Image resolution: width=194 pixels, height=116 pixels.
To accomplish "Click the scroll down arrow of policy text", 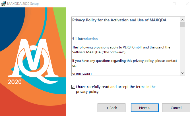I will (x=182, y=73).
